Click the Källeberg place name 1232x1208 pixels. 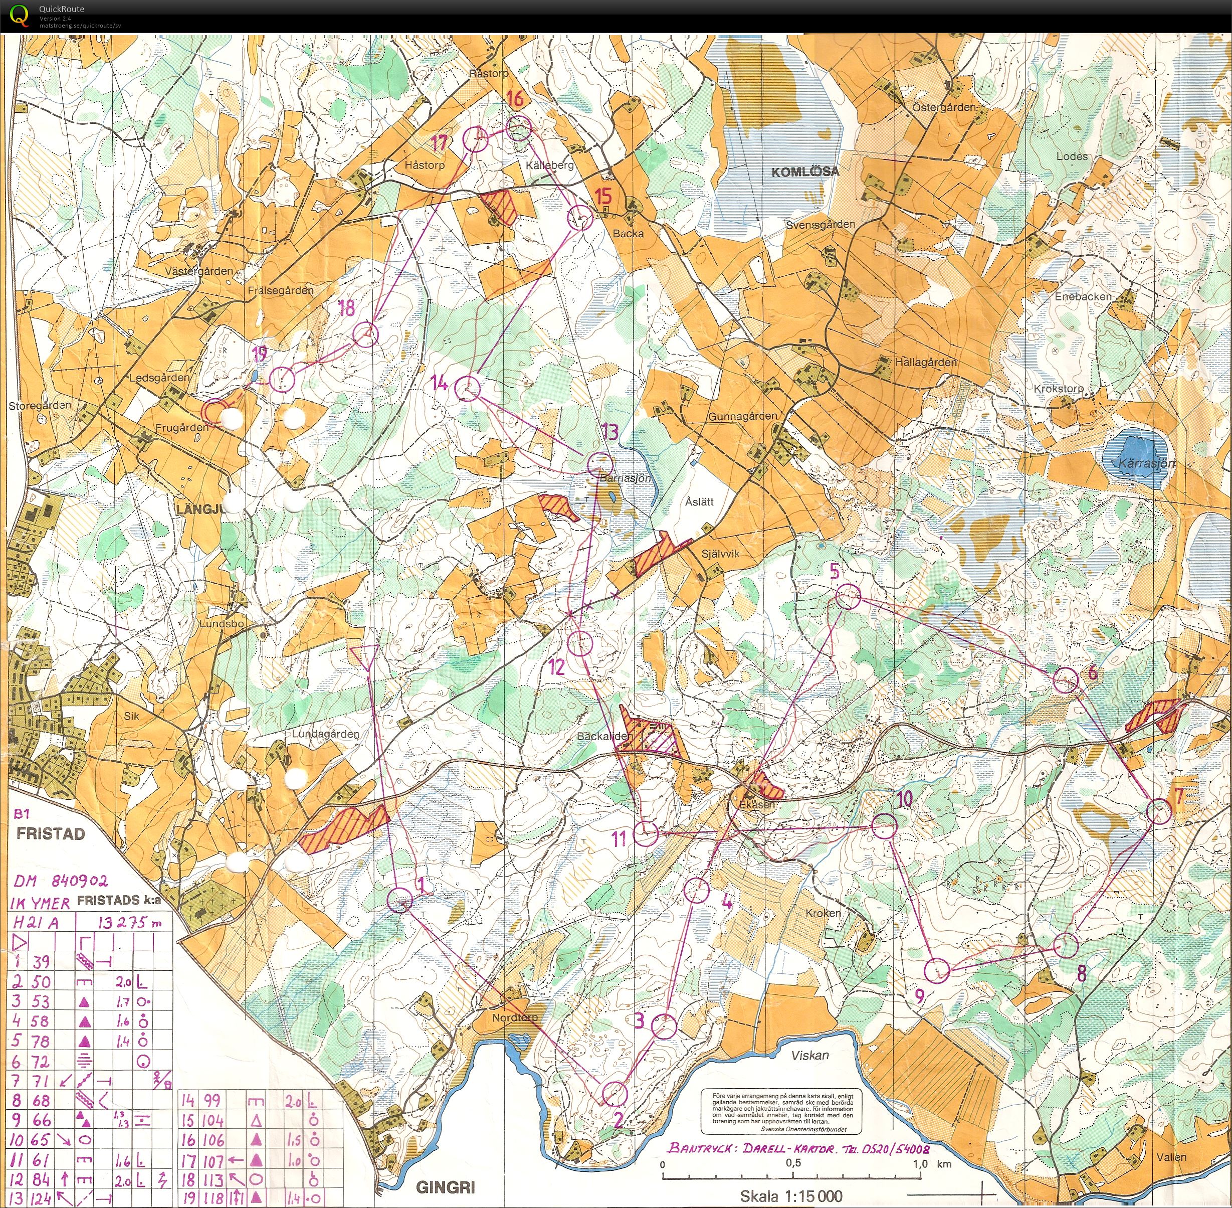point(550,165)
